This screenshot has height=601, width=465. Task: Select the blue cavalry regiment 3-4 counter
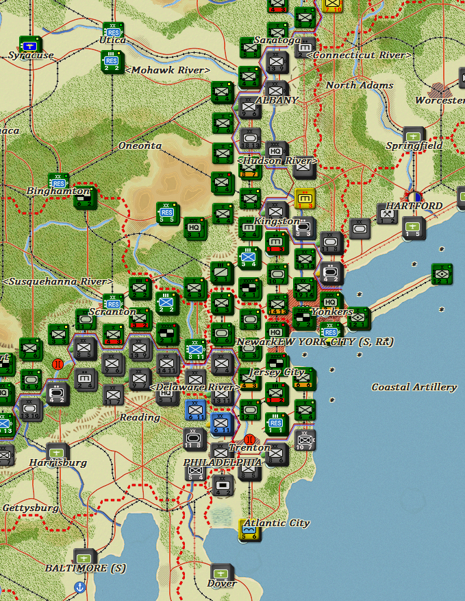coord(249,257)
